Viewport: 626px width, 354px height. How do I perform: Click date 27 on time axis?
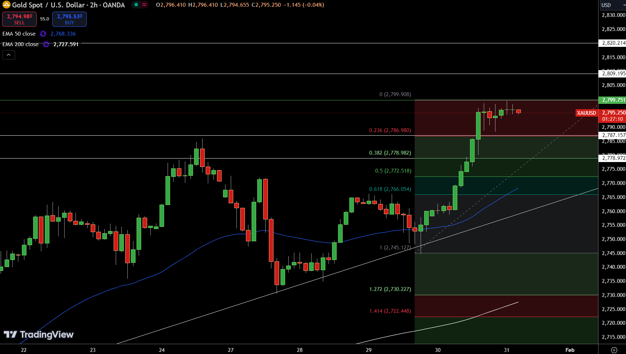230,350
